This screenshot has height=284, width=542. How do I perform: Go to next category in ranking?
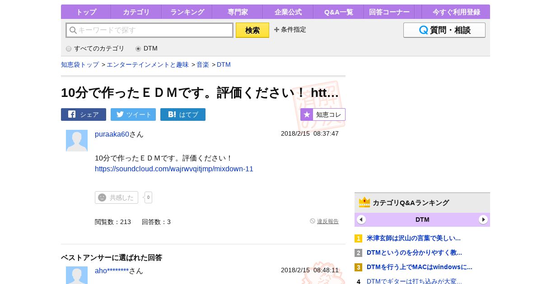(483, 220)
